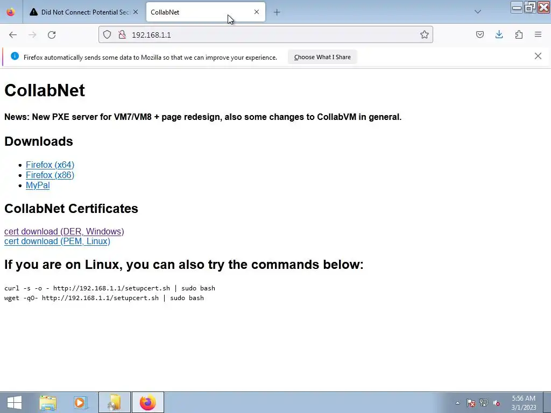This screenshot has width=551, height=413.
Task: Reload the current page
Action: 52,35
